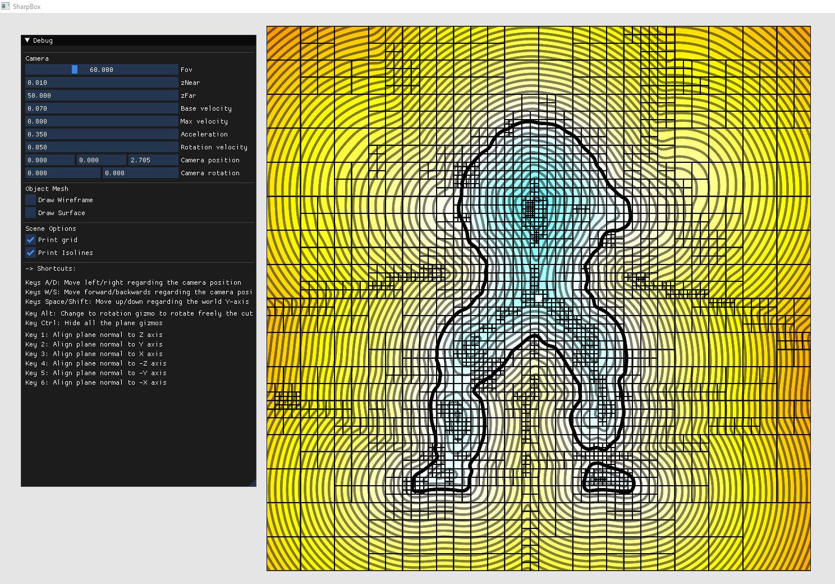Click the 'Keys A/D' shortcut line
Image resolution: width=835 pixels, height=584 pixels.
[x=134, y=282]
